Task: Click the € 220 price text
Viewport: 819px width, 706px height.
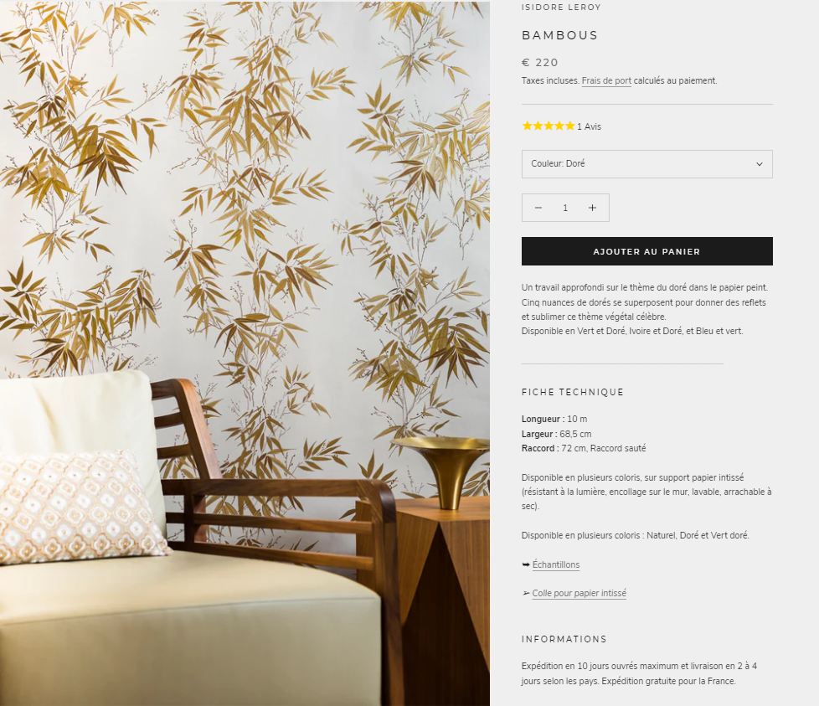Action: click(x=540, y=63)
